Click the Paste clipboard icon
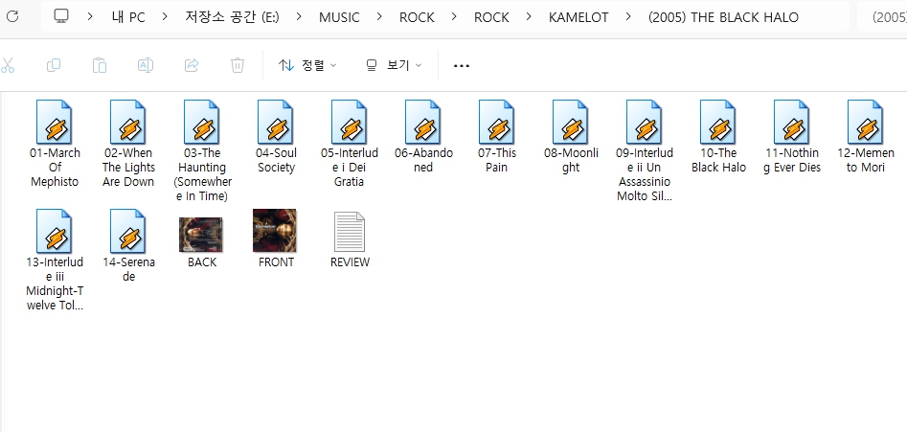The height and width of the screenshot is (432, 907). tap(100, 65)
